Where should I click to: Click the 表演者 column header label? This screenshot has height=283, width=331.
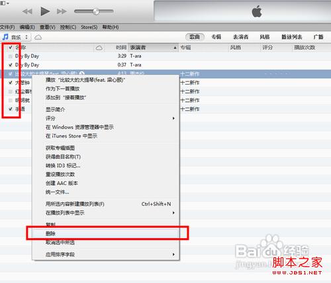point(138,48)
